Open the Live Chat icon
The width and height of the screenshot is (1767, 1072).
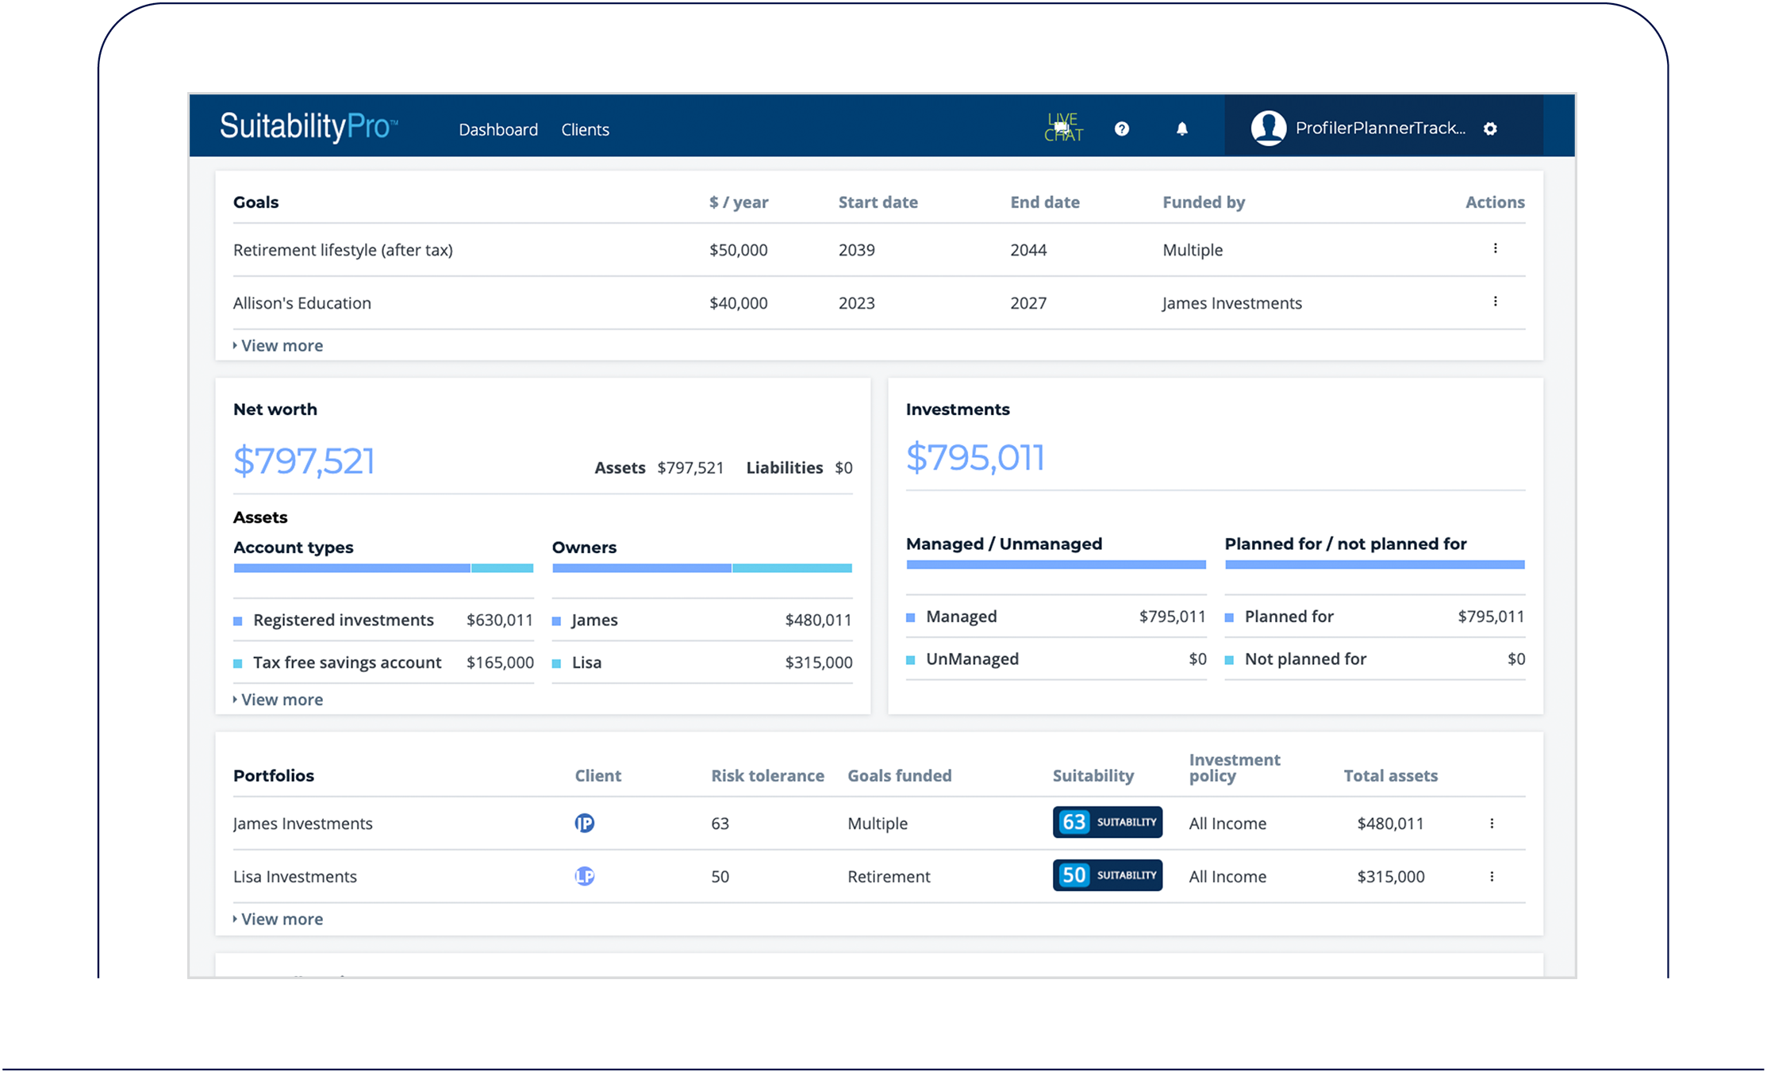coord(1062,128)
